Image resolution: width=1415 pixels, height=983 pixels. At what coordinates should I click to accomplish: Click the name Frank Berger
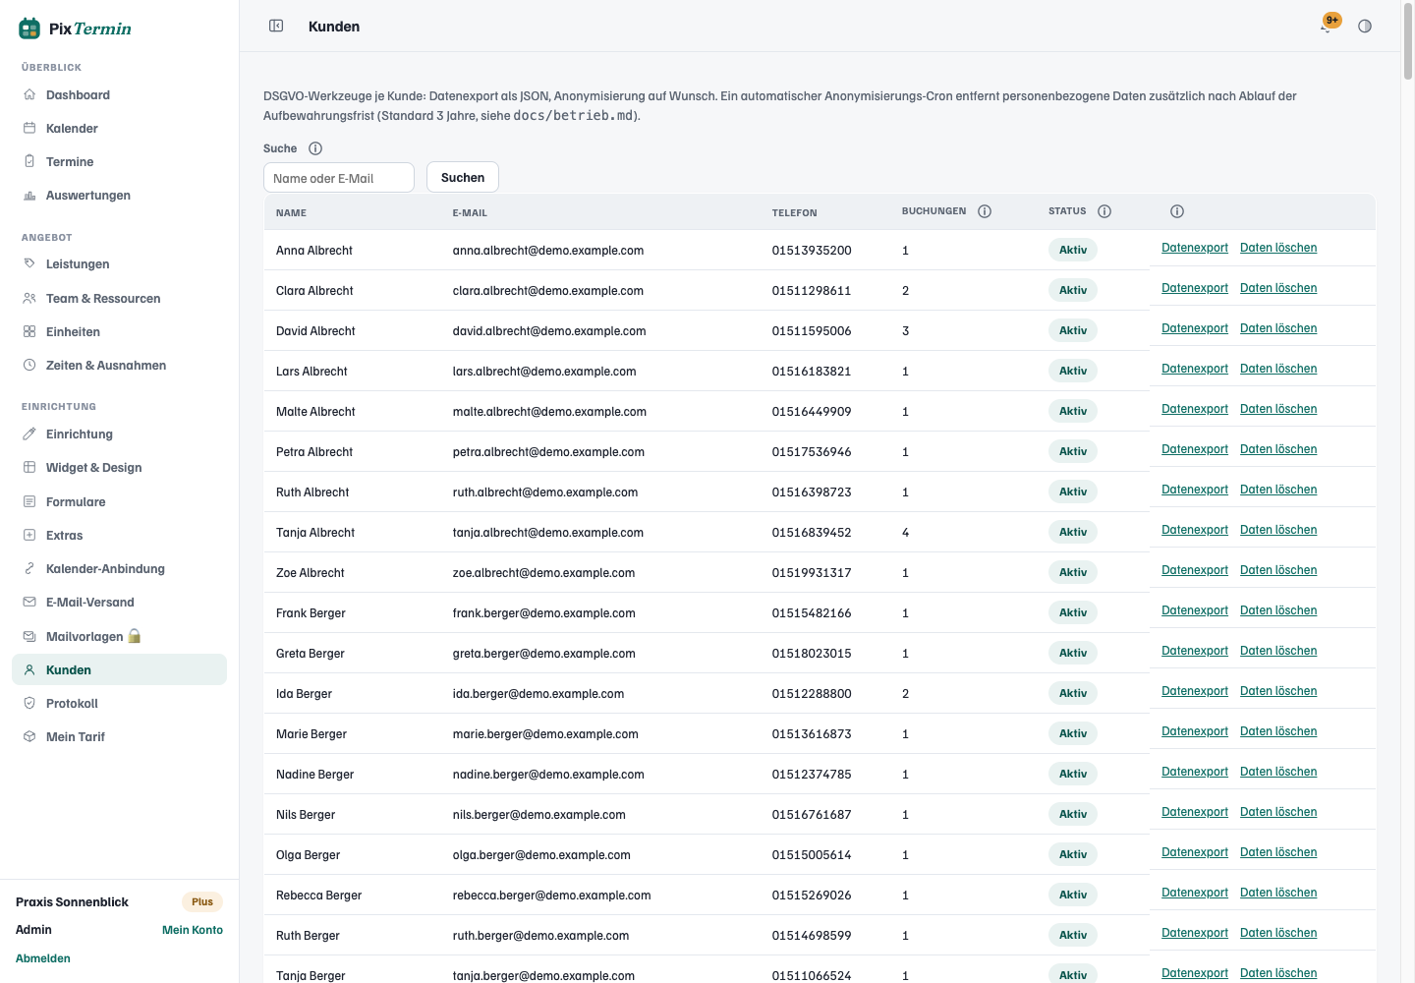(x=311, y=613)
